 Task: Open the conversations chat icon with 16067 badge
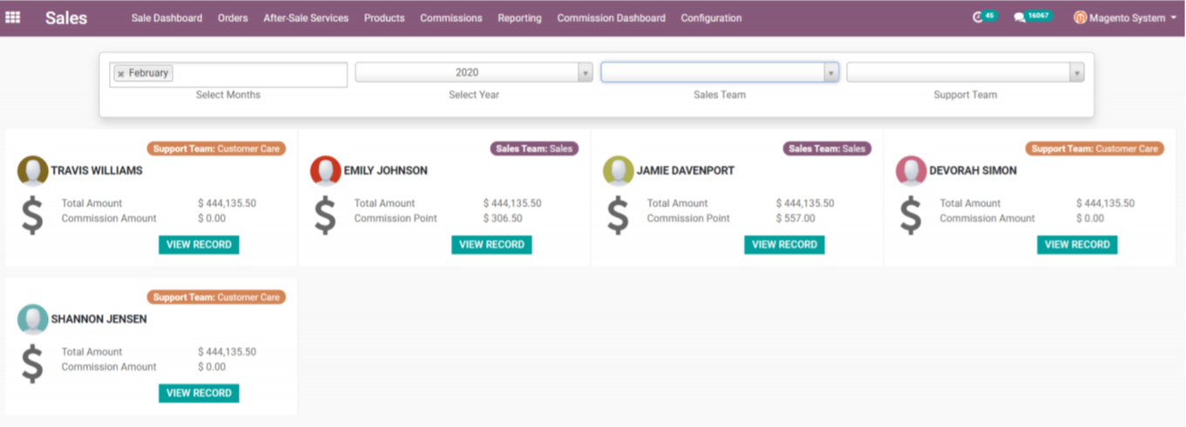(1033, 17)
